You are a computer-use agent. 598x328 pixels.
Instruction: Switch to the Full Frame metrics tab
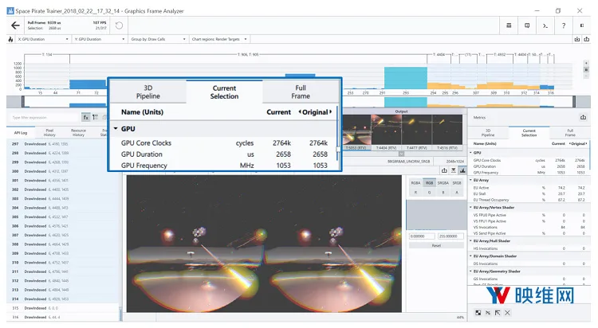coord(570,133)
